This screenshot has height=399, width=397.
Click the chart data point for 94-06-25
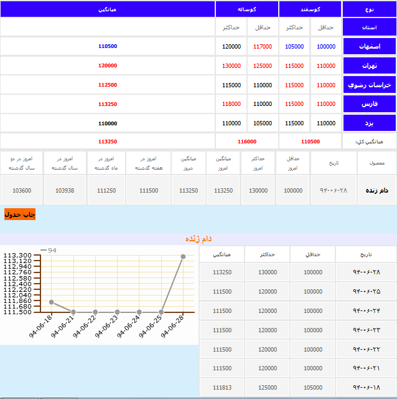pos(161,312)
